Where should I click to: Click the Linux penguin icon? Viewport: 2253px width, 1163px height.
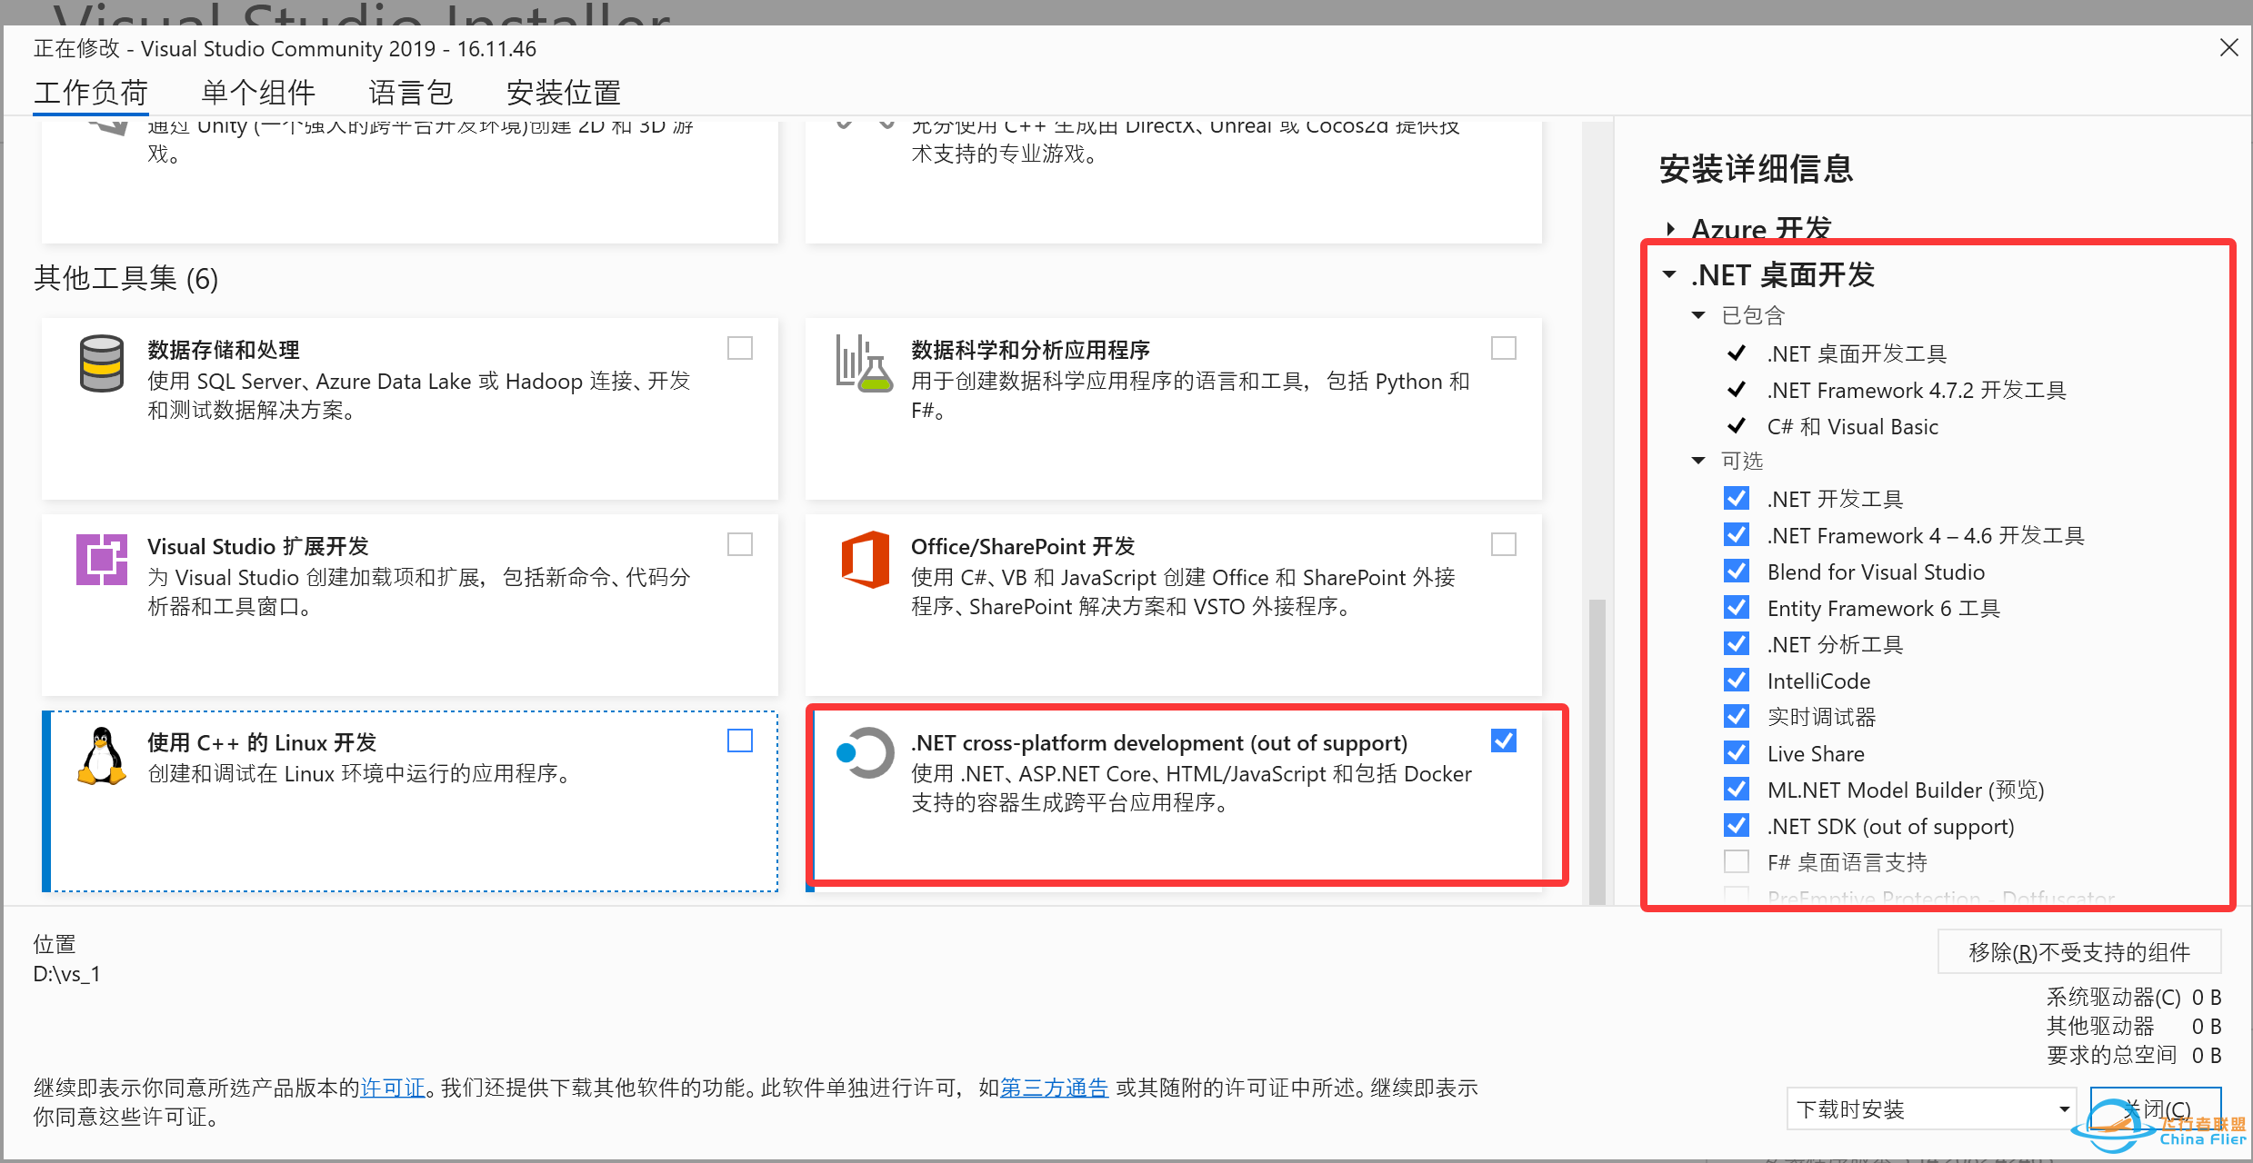pos(101,756)
